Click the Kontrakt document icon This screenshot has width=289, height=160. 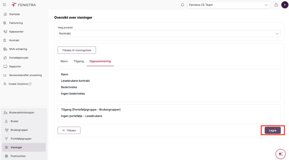5,40
